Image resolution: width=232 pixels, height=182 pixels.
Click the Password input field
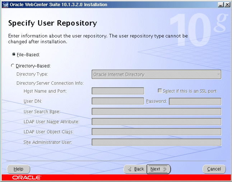click(x=195, y=101)
